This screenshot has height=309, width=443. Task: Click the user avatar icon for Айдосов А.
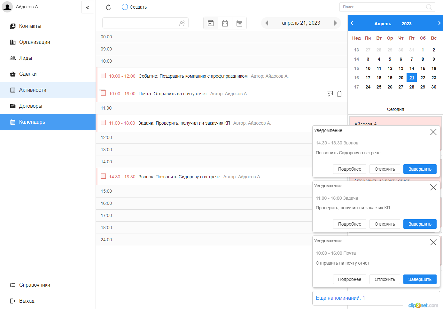(7, 7)
